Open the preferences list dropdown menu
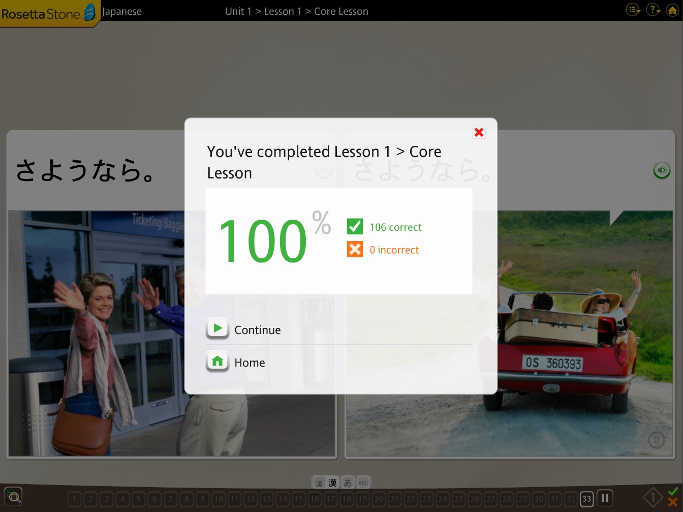This screenshot has height=512, width=683. (x=633, y=10)
